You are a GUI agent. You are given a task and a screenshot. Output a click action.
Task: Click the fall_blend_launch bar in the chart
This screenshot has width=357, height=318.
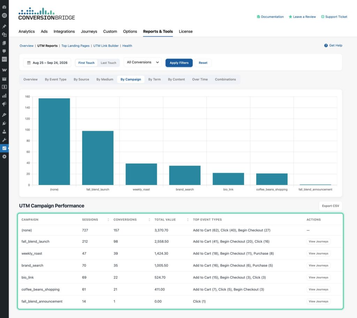(98, 158)
